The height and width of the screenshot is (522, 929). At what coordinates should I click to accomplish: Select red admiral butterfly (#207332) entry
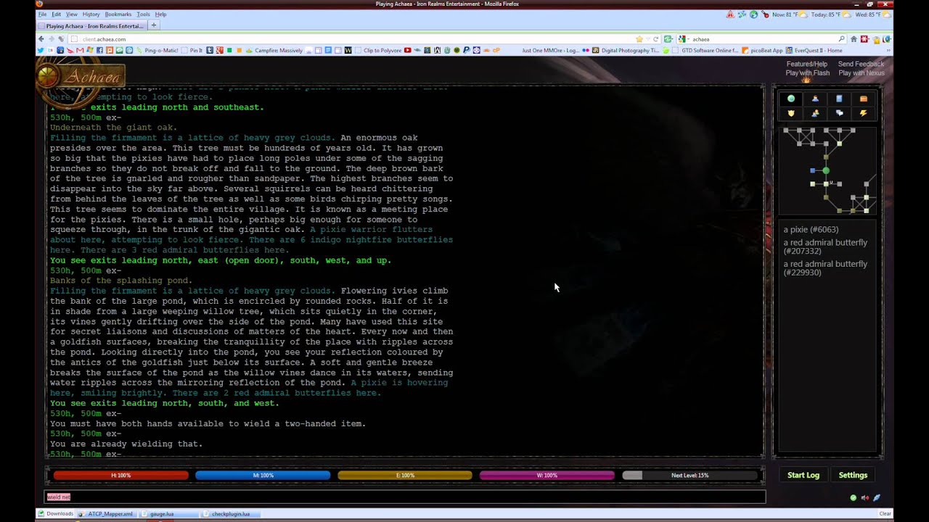tap(825, 246)
